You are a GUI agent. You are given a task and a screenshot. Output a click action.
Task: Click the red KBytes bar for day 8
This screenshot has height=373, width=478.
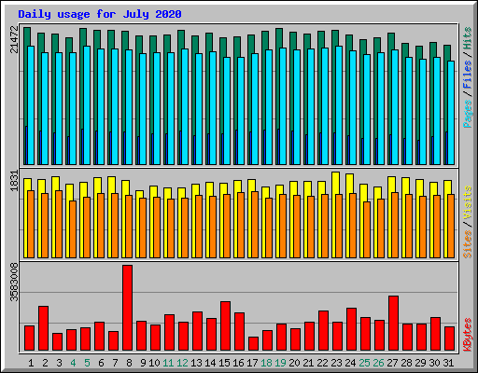(x=127, y=308)
